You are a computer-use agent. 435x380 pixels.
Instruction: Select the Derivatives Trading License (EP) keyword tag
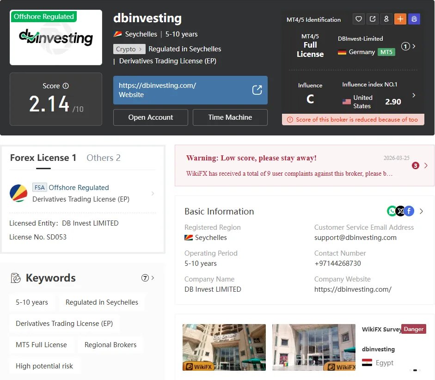[64, 324]
